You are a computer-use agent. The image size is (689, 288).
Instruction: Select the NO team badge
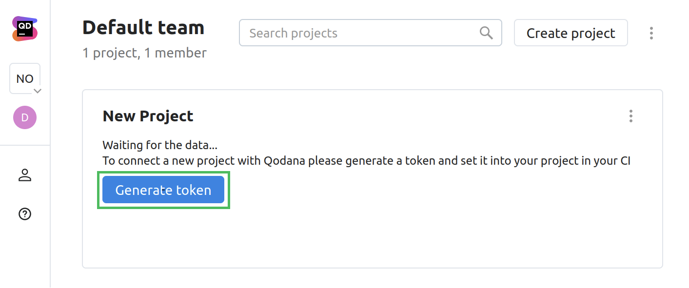click(x=25, y=78)
